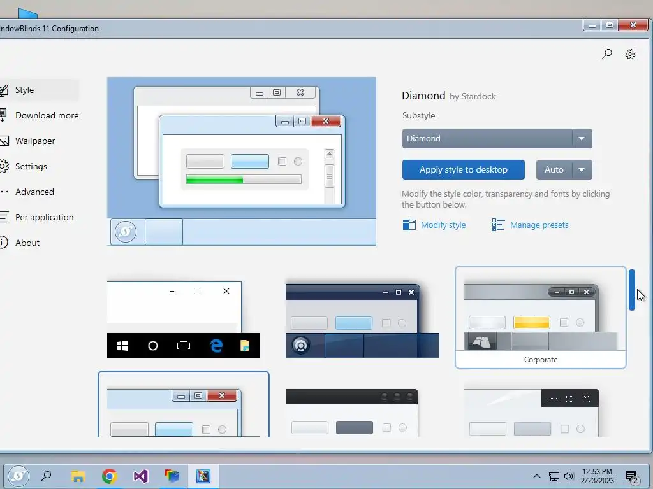The image size is (653, 489).
Task: Open the multicolored windows app on taskbar
Action: click(172, 476)
